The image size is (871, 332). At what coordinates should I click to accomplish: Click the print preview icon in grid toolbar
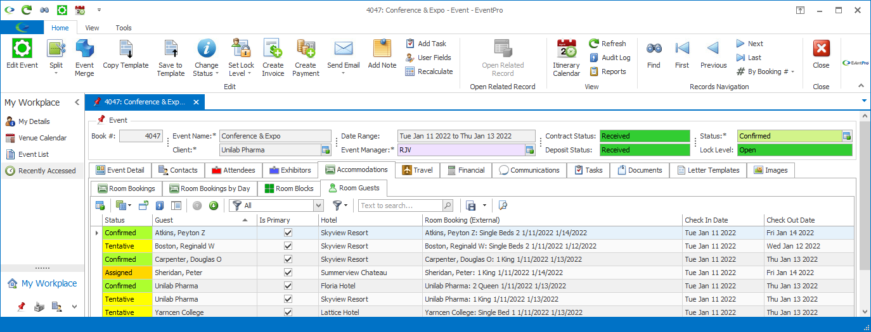tap(503, 206)
